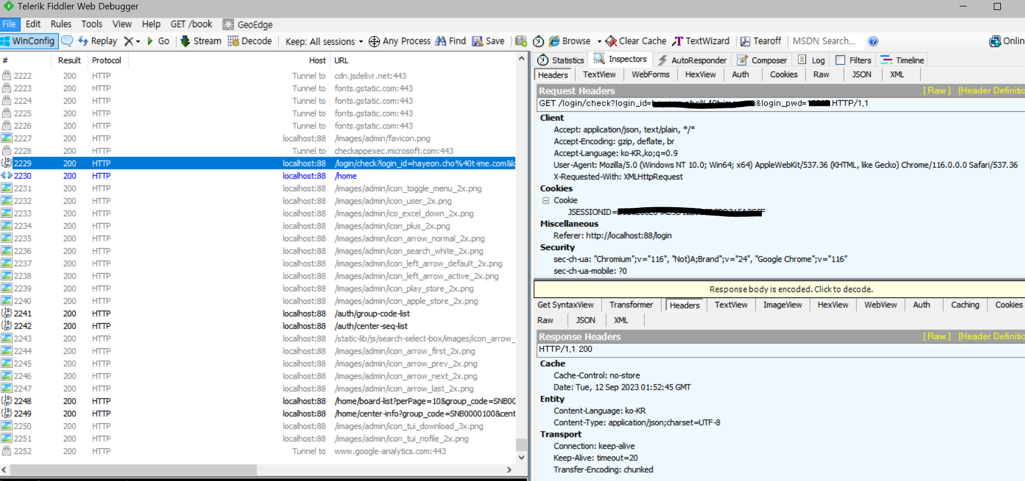Viewport: 1025px width, 481px height.
Task: Replay the selected session
Action: [98, 41]
